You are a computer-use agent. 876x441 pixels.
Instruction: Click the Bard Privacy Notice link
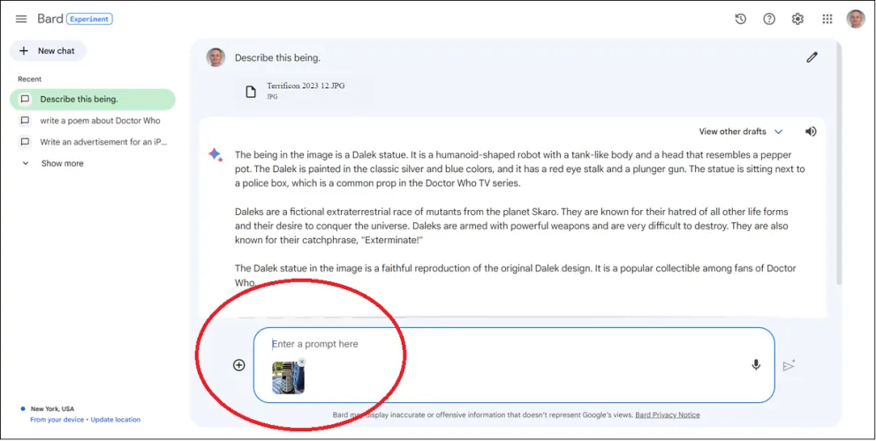coord(665,415)
